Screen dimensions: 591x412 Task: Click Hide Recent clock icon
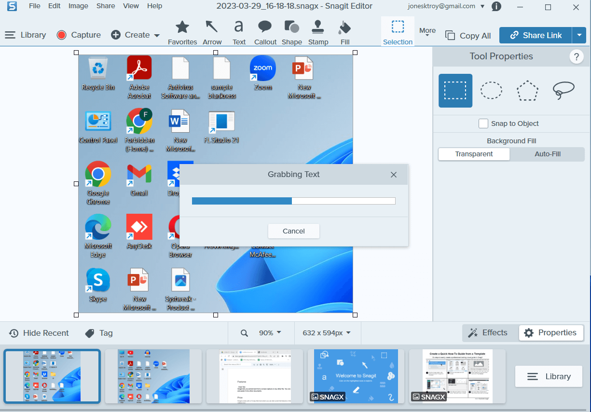click(x=14, y=333)
